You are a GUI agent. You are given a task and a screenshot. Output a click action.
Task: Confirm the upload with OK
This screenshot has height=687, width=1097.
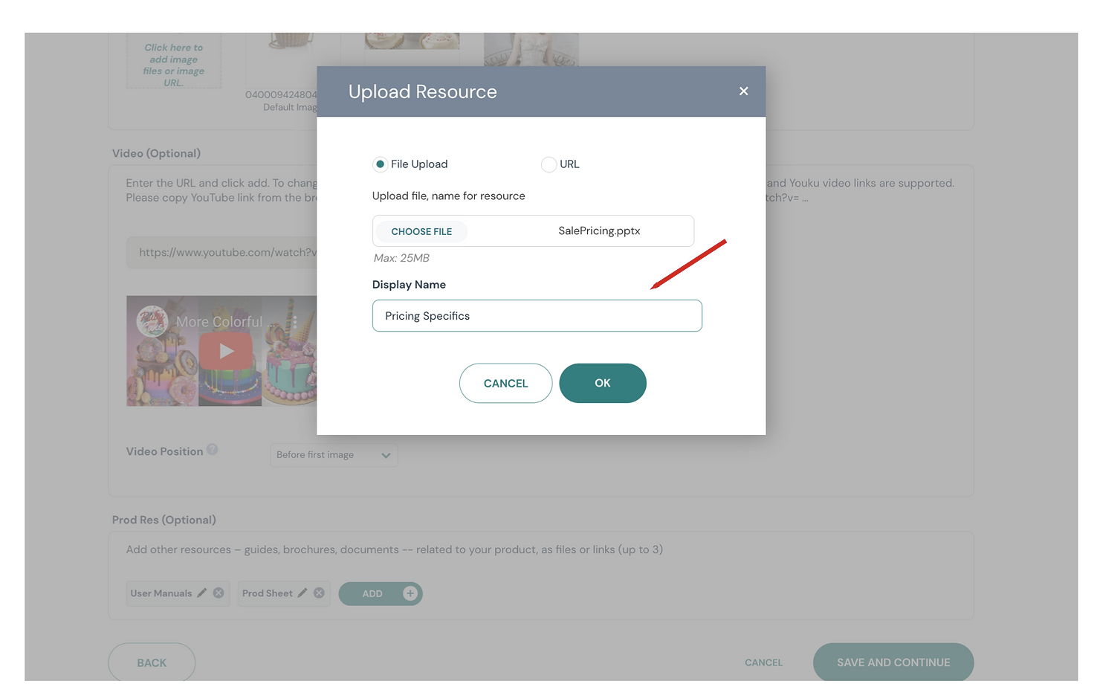(x=603, y=383)
